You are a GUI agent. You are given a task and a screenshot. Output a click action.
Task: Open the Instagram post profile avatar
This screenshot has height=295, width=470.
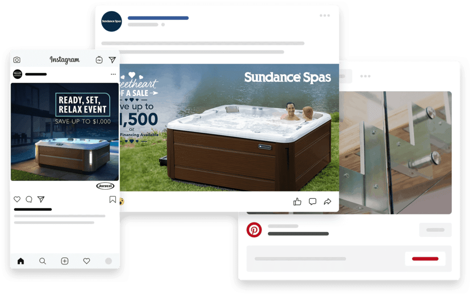pyautogui.click(x=18, y=74)
